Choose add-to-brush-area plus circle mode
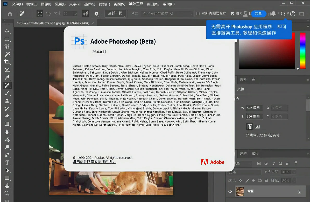 click(x=40, y=14)
